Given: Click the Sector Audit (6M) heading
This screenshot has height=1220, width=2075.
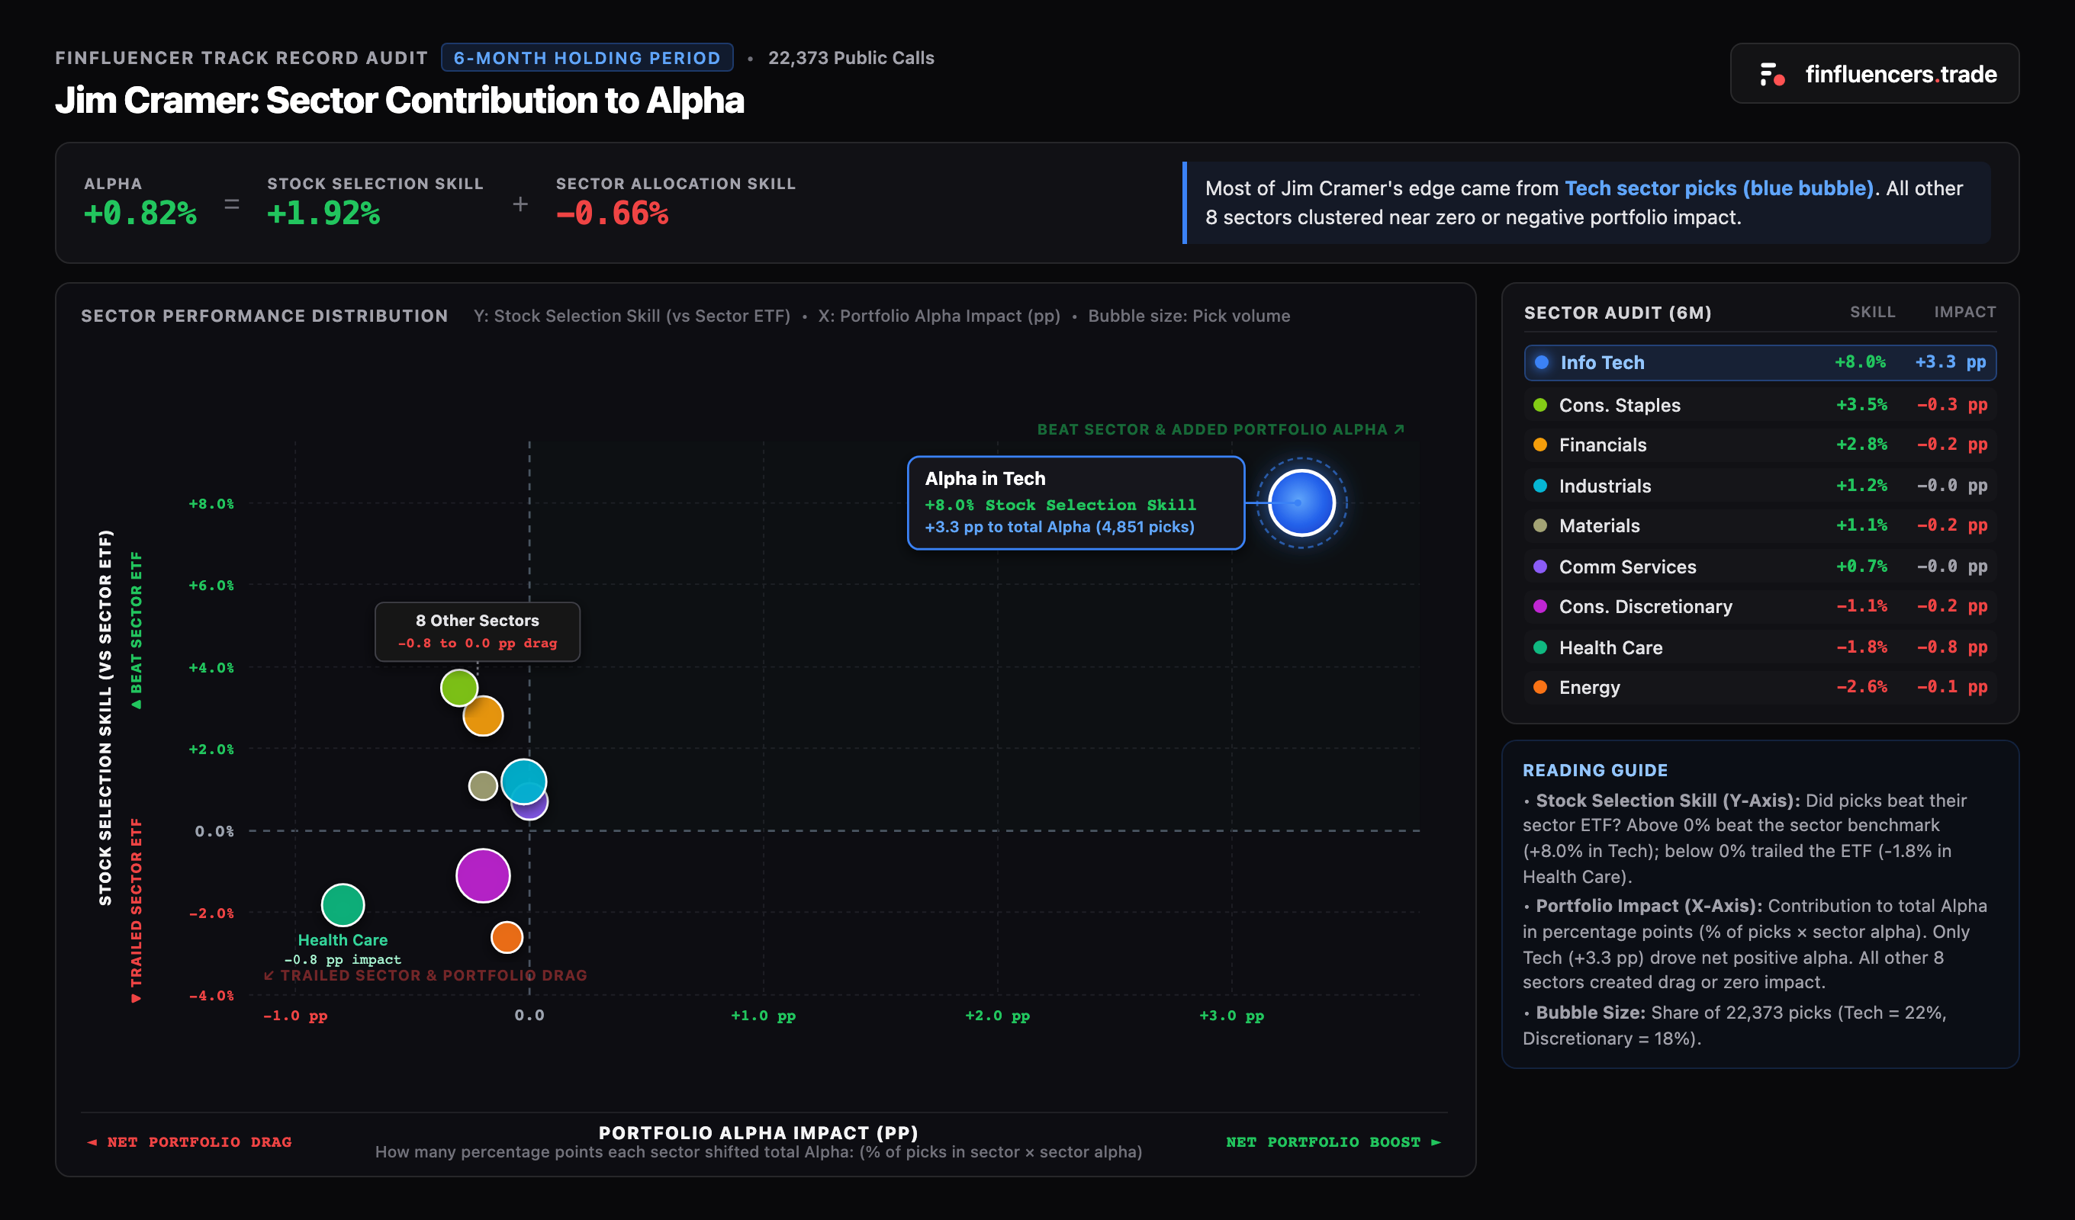Looking at the screenshot, I should 1617,313.
